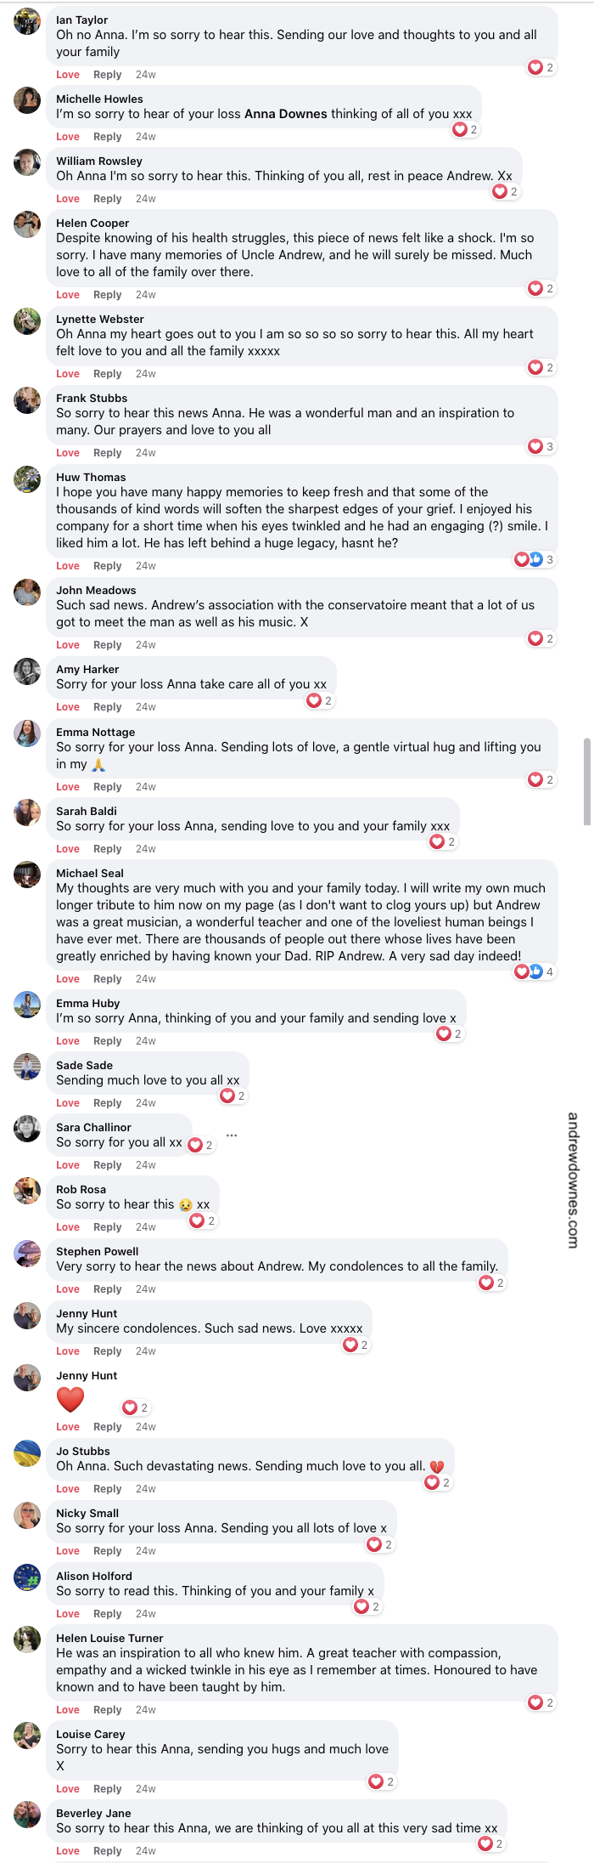Reply to Stephen Powell's comment
594x1863 pixels.
tap(107, 1288)
